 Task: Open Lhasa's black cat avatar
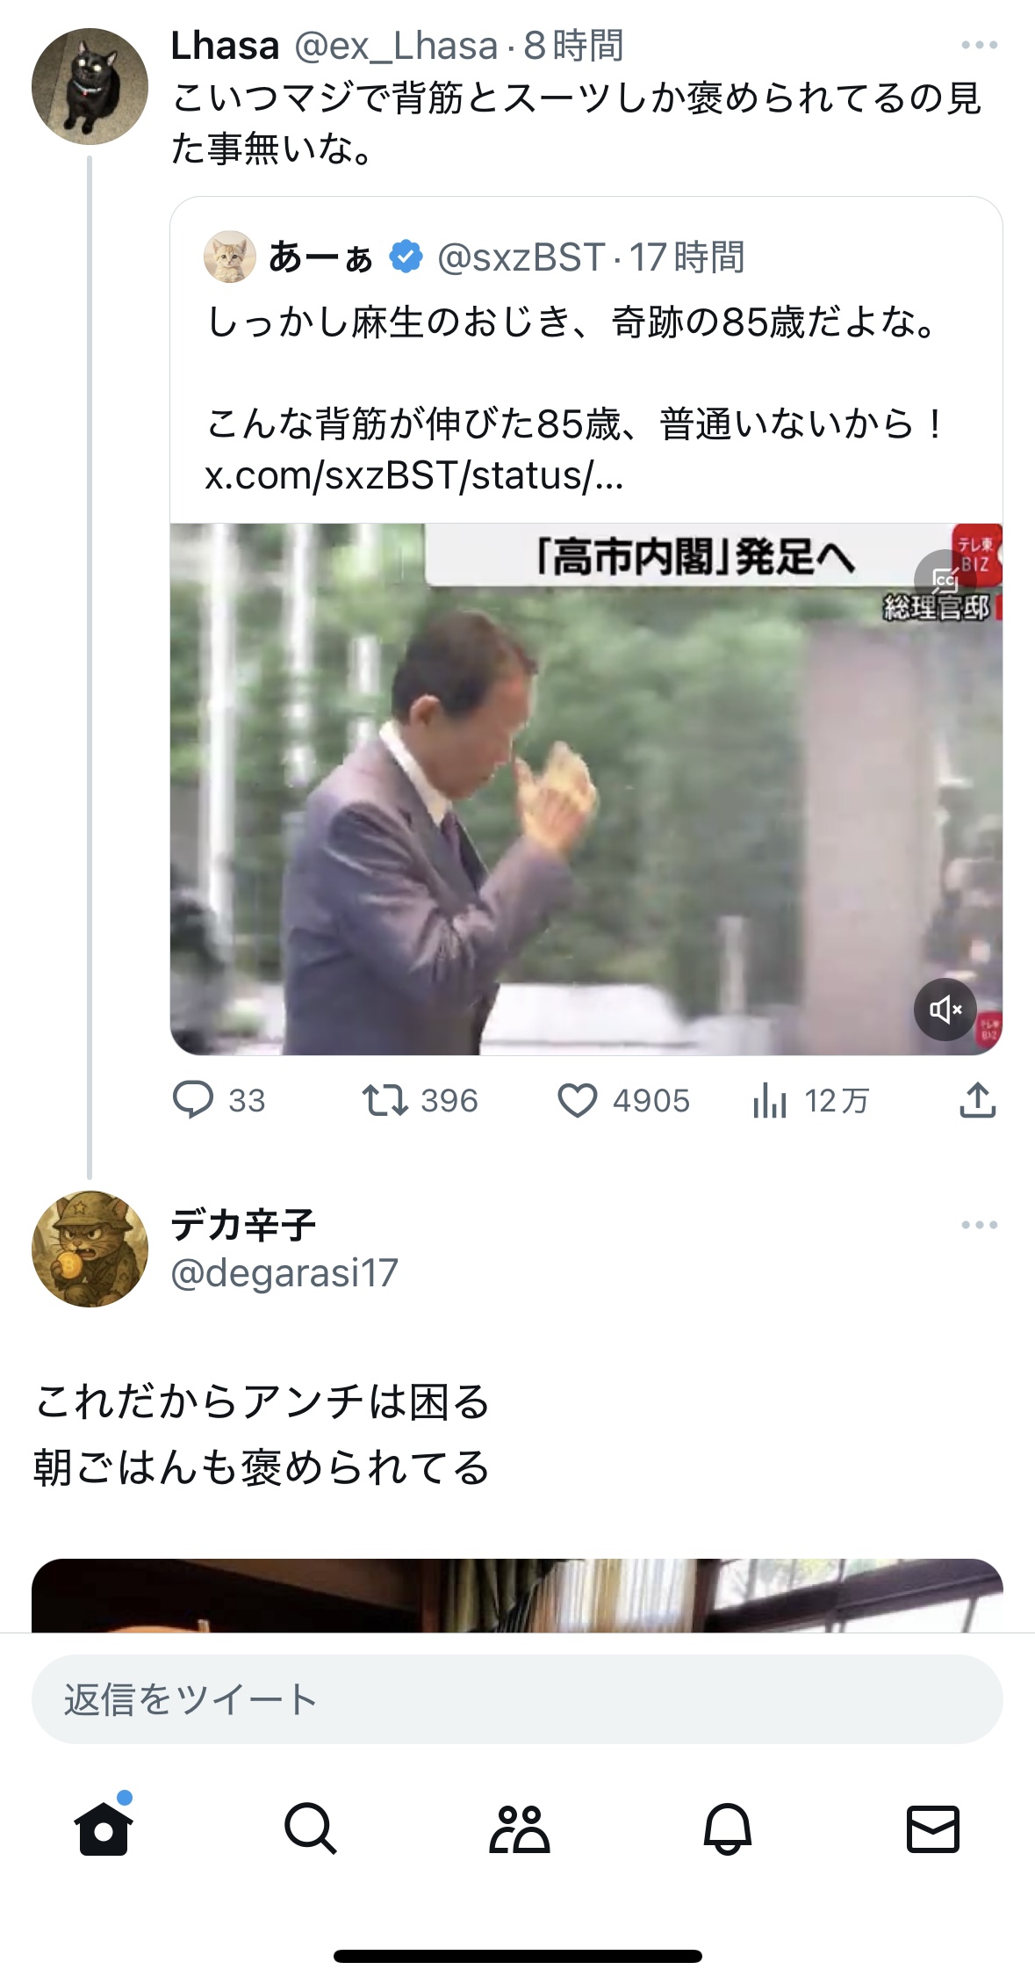[x=90, y=87]
